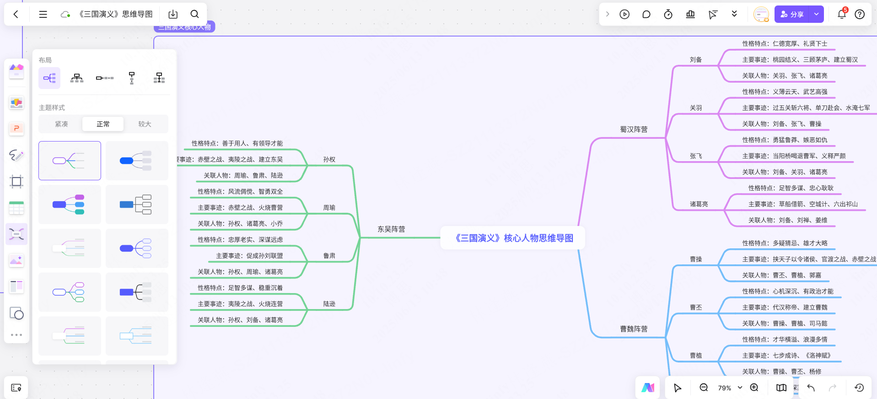Screen dimensions: 877x399
Task: Check the cloud sync status icon
Action: 65,15
